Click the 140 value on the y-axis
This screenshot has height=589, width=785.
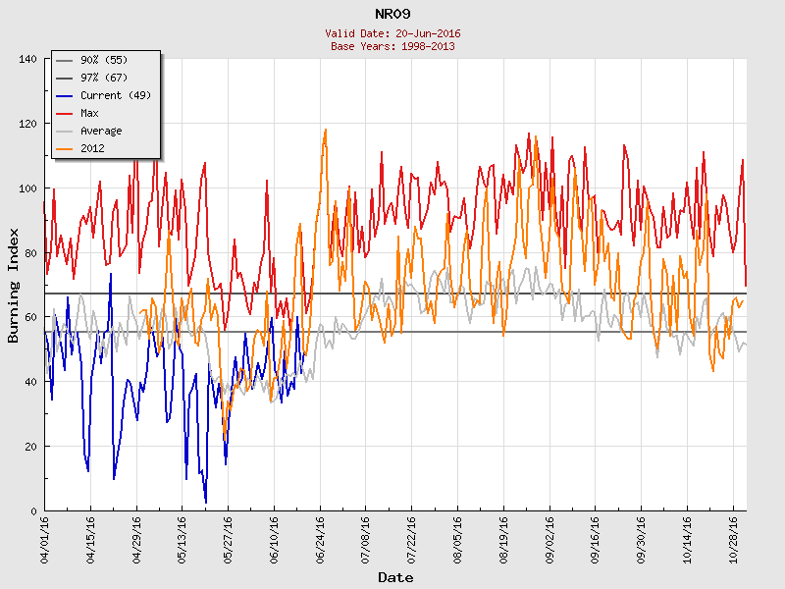pyautogui.click(x=27, y=59)
